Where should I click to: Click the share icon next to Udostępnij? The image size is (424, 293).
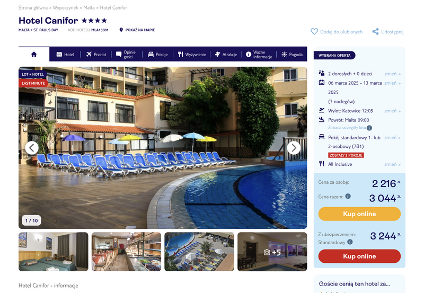[375, 32]
